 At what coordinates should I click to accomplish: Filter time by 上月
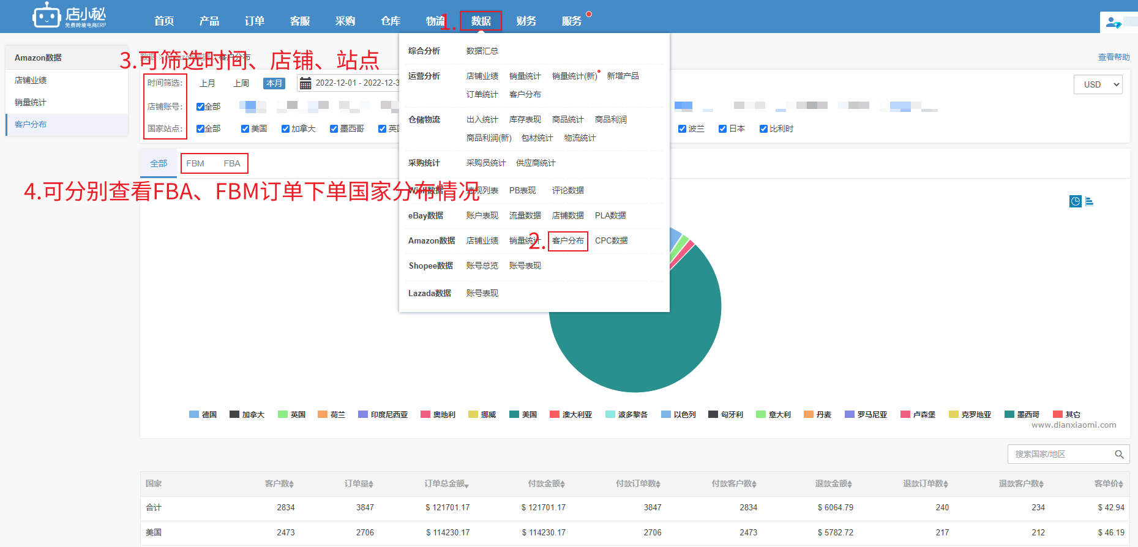tap(208, 83)
